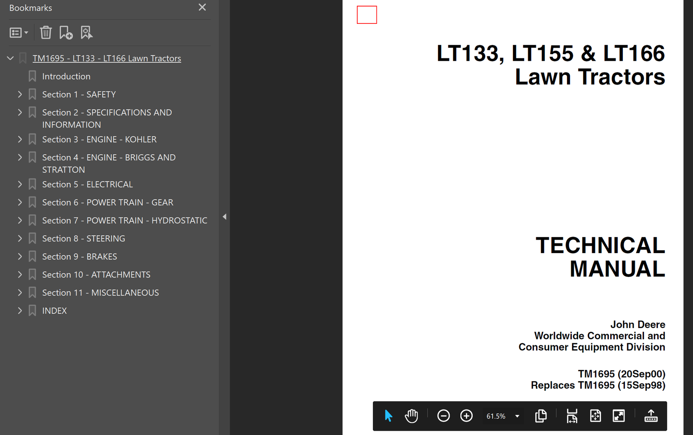
Task: Click the toolbar docking icon
Action: pos(651,416)
